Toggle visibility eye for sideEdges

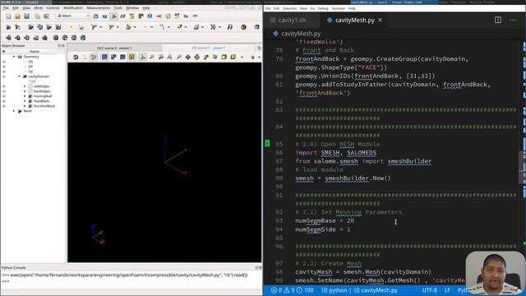(x=4, y=86)
